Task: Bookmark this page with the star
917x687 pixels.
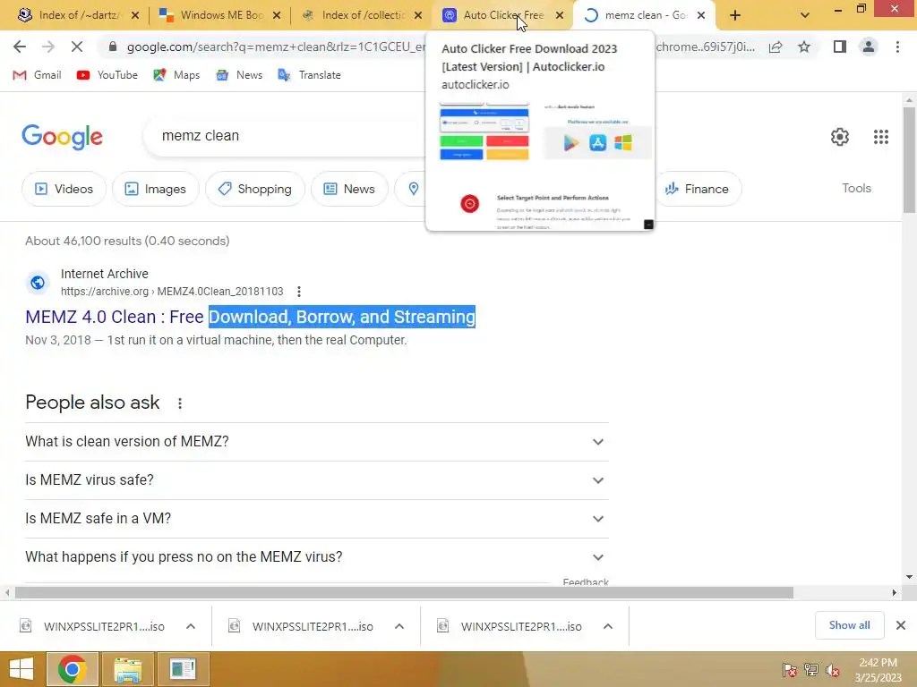Action: pyautogui.click(x=804, y=47)
